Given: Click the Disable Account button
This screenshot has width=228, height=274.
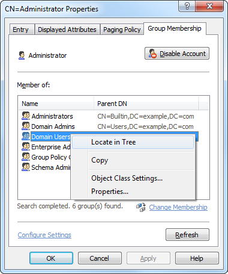Looking at the screenshot, I should click(177, 54).
